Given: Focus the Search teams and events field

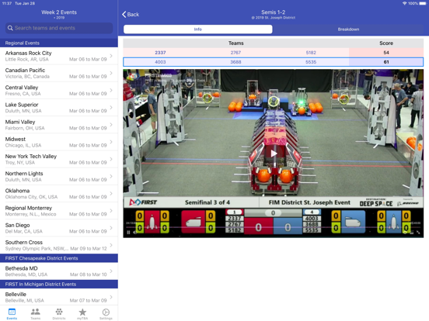Looking at the screenshot, I should (59, 28).
